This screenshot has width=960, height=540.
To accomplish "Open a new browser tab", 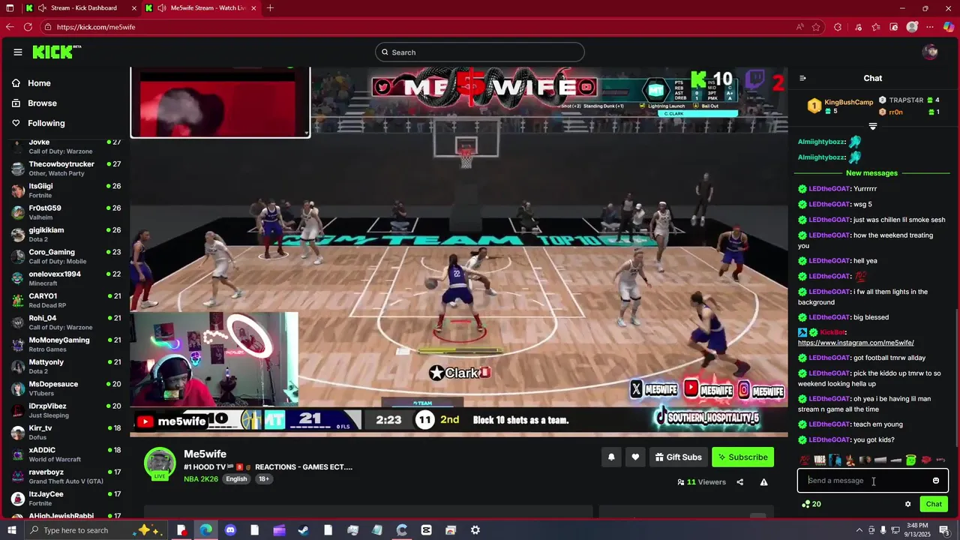I will [x=270, y=8].
